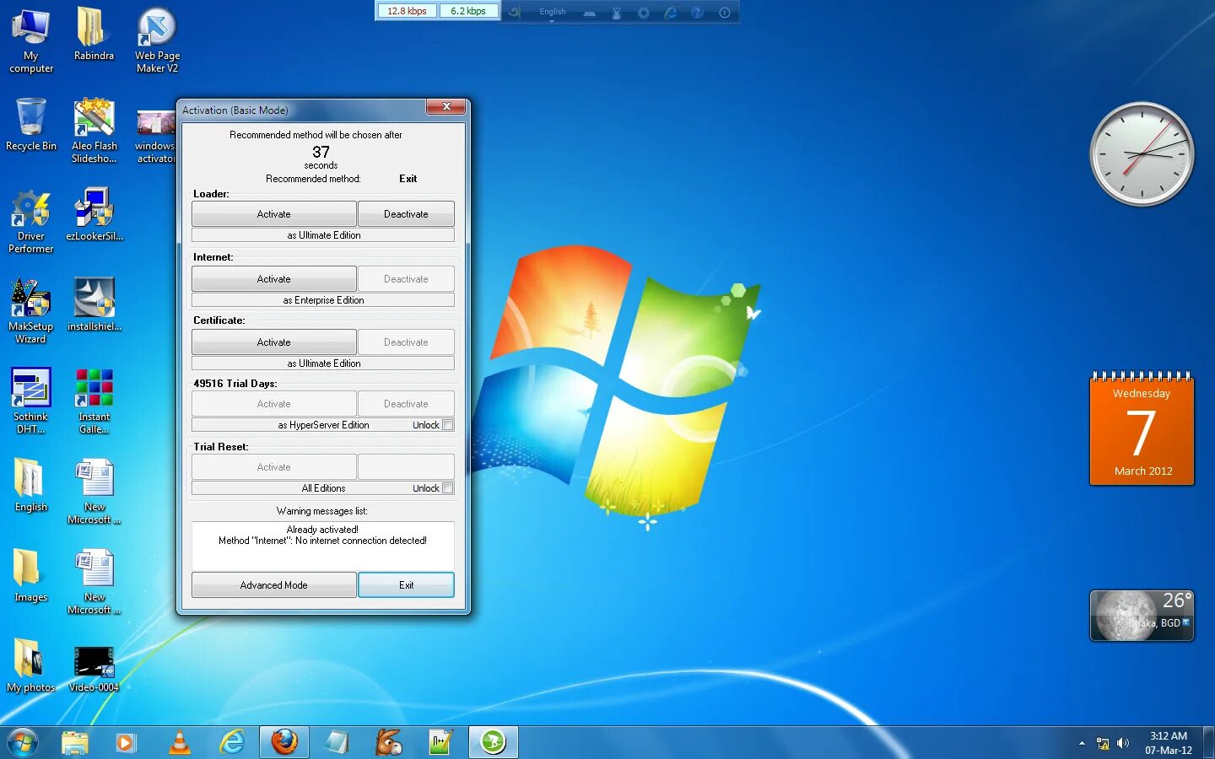Click the Exit button at dialog bottom
Viewport: 1215px width, 759px height.
(406, 585)
